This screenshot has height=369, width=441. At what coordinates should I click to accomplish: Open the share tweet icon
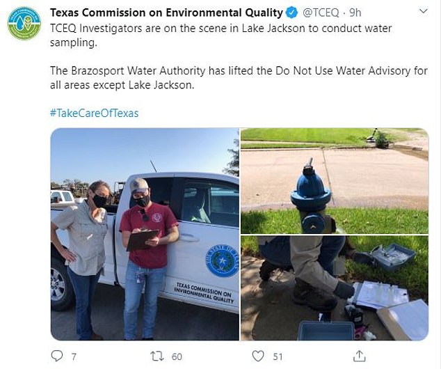point(359,356)
